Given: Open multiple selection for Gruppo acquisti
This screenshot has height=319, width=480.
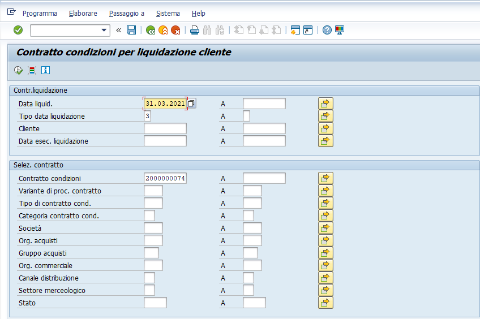Looking at the screenshot, I should click(325, 253).
